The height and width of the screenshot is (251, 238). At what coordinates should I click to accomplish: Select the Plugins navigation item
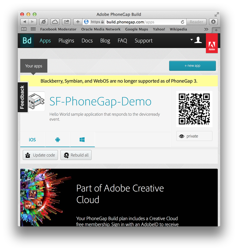(x=66, y=41)
